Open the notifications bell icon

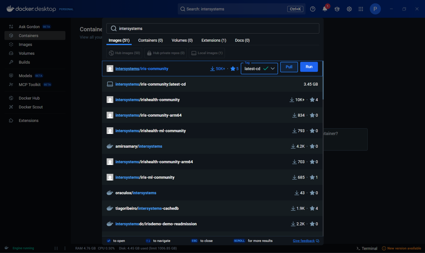click(x=325, y=9)
